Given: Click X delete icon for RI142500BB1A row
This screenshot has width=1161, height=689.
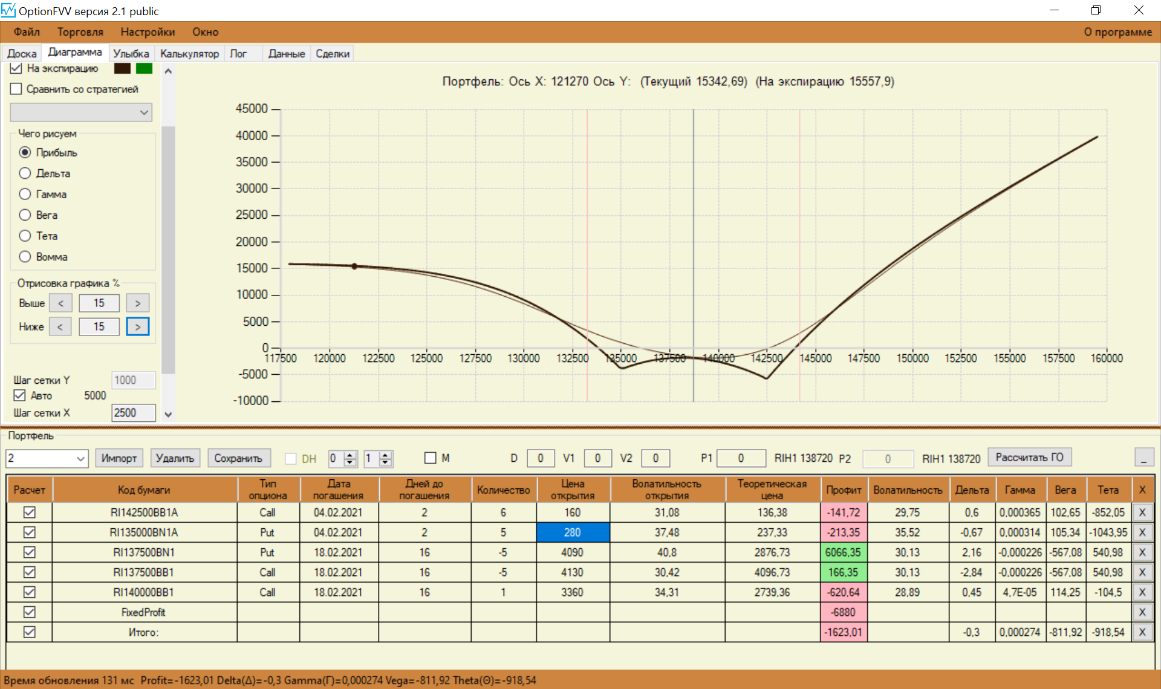Looking at the screenshot, I should (x=1142, y=513).
